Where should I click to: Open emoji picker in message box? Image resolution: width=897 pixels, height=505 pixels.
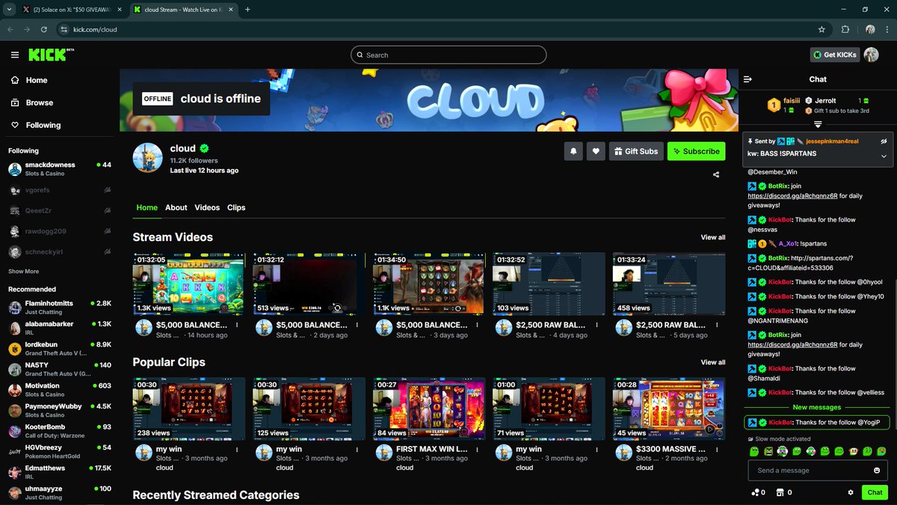(877, 471)
